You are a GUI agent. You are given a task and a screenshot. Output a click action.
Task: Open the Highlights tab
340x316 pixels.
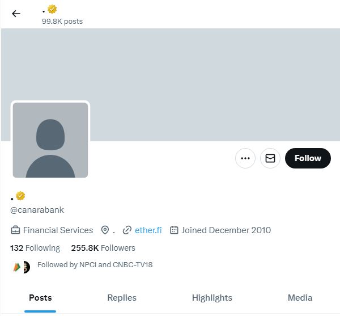pyautogui.click(x=212, y=298)
